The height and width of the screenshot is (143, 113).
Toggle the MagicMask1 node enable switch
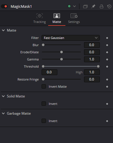[x=4, y=6]
